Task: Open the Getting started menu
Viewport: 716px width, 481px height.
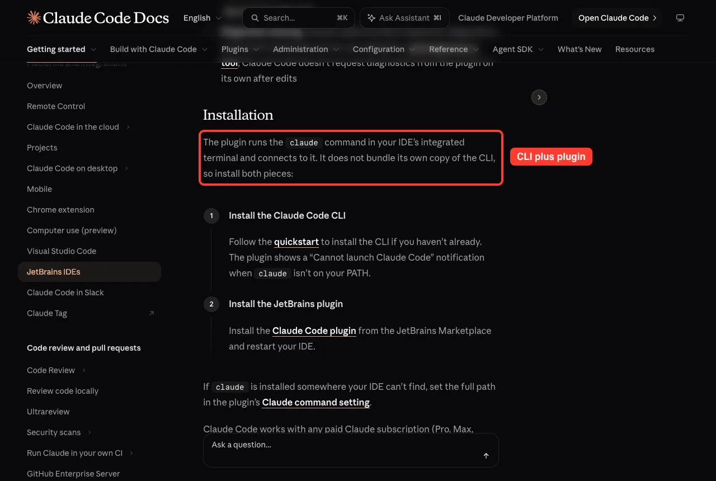Action: coord(62,49)
